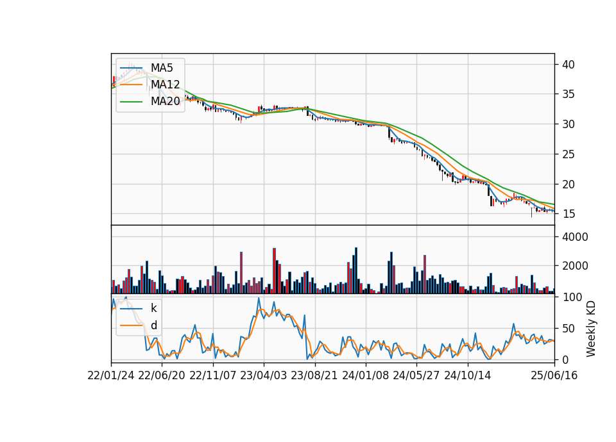Click the date label 23/04/03

(264, 375)
